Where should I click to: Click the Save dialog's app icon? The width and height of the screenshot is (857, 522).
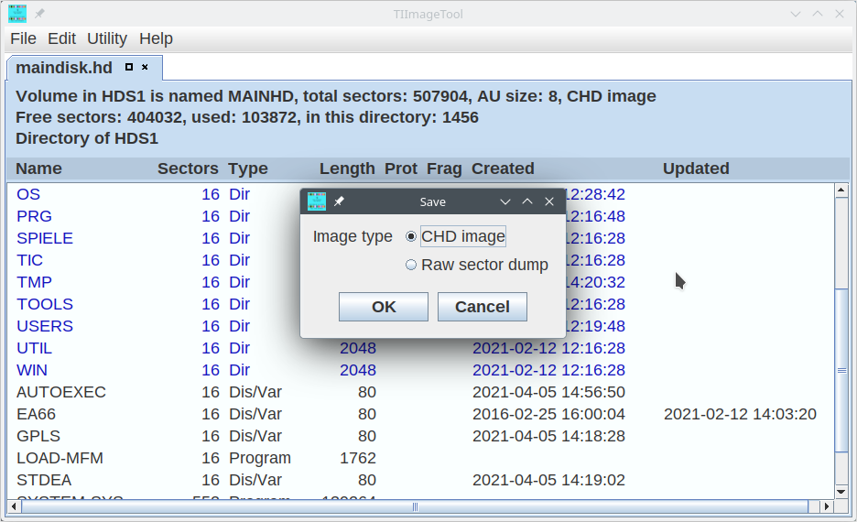(x=317, y=201)
